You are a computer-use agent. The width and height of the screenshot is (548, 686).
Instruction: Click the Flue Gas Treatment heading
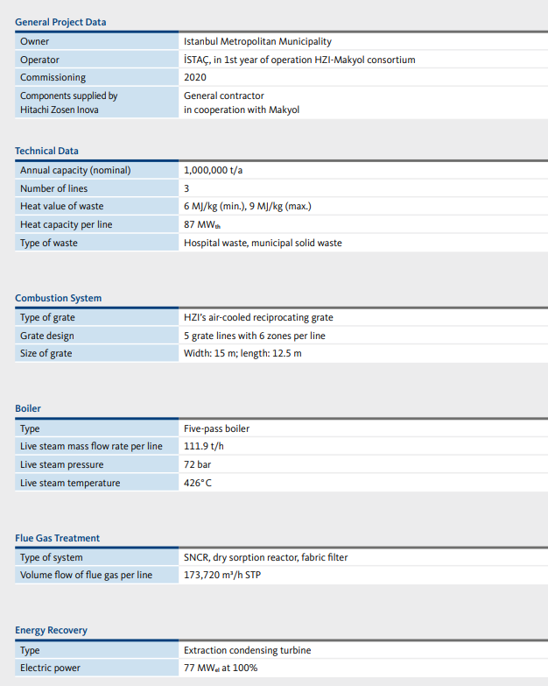point(57,538)
